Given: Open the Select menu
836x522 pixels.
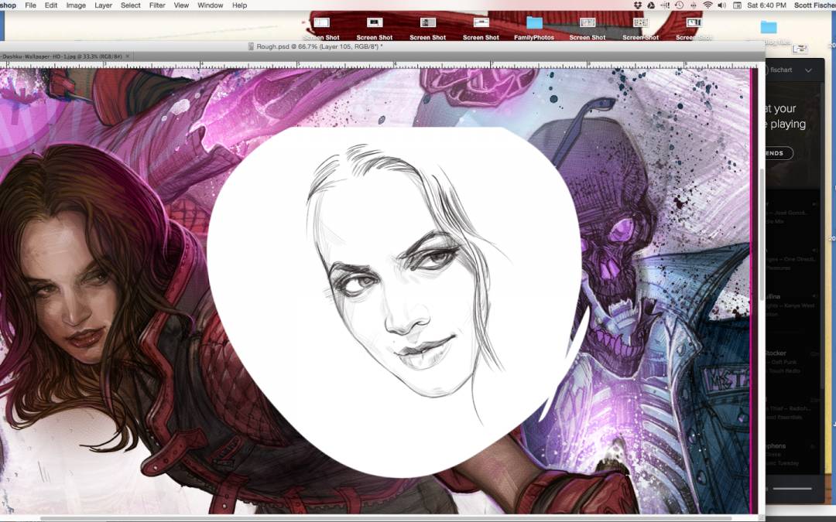Looking at the screenshot, I should 131,5.
